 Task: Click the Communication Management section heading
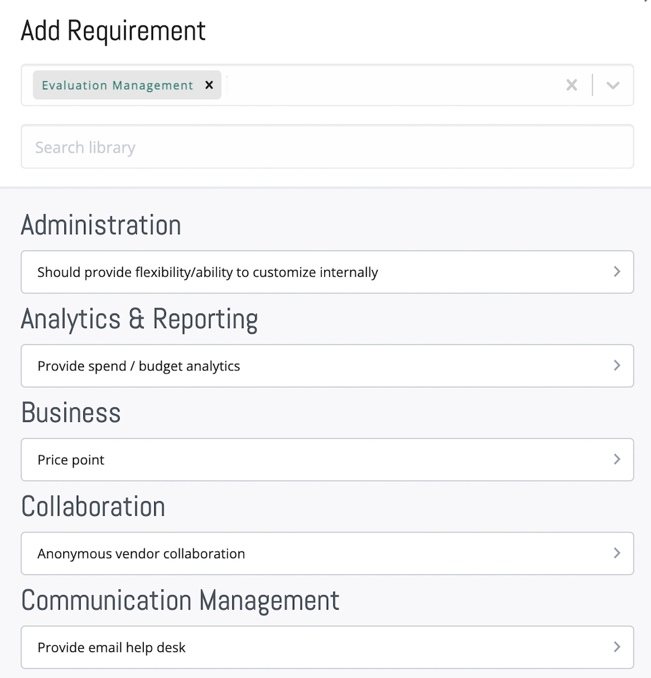(180, 600)
